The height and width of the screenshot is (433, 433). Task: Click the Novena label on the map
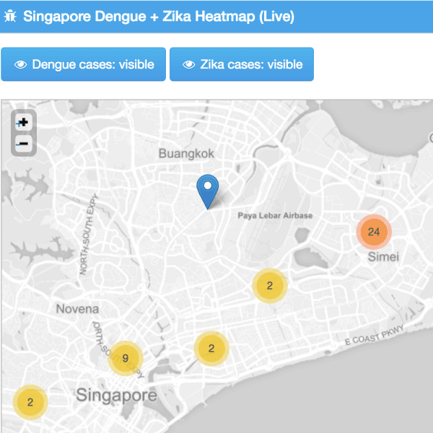(77, 309)
